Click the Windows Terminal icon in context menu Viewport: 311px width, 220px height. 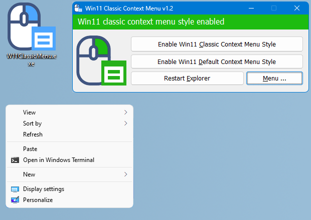(15, 160)
